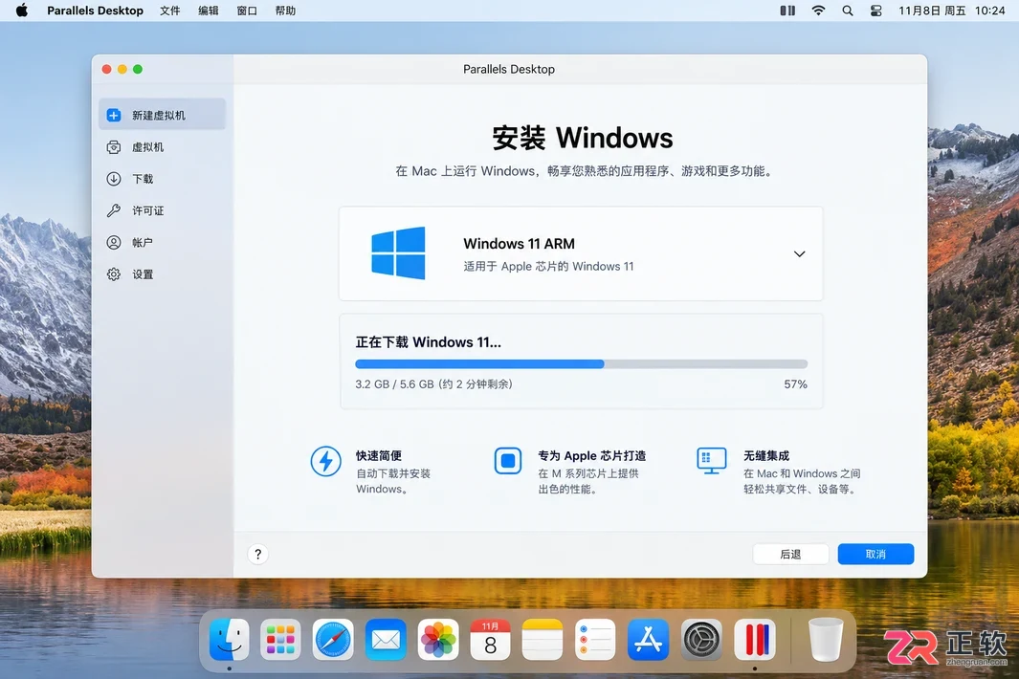This screenshot has height=679, width=1019.
Task: Open Safari from the Dock
Action: (333, 640)
